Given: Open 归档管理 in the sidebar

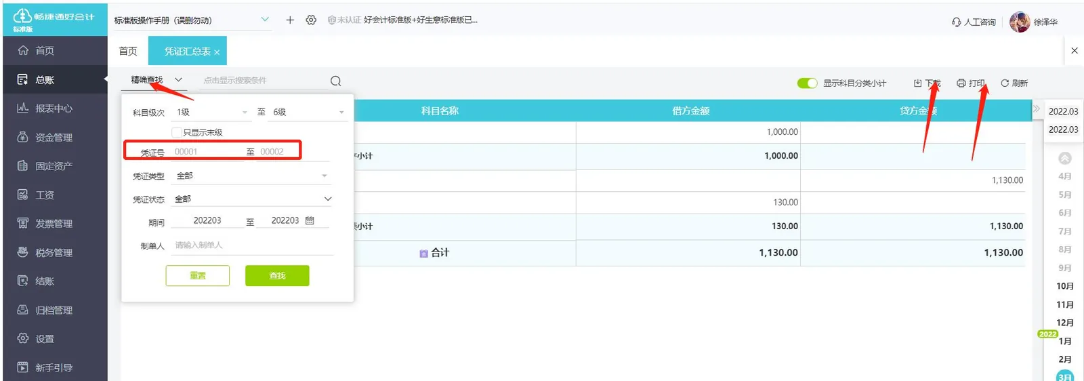Looking at the screenshot, I should pos(55,310).
